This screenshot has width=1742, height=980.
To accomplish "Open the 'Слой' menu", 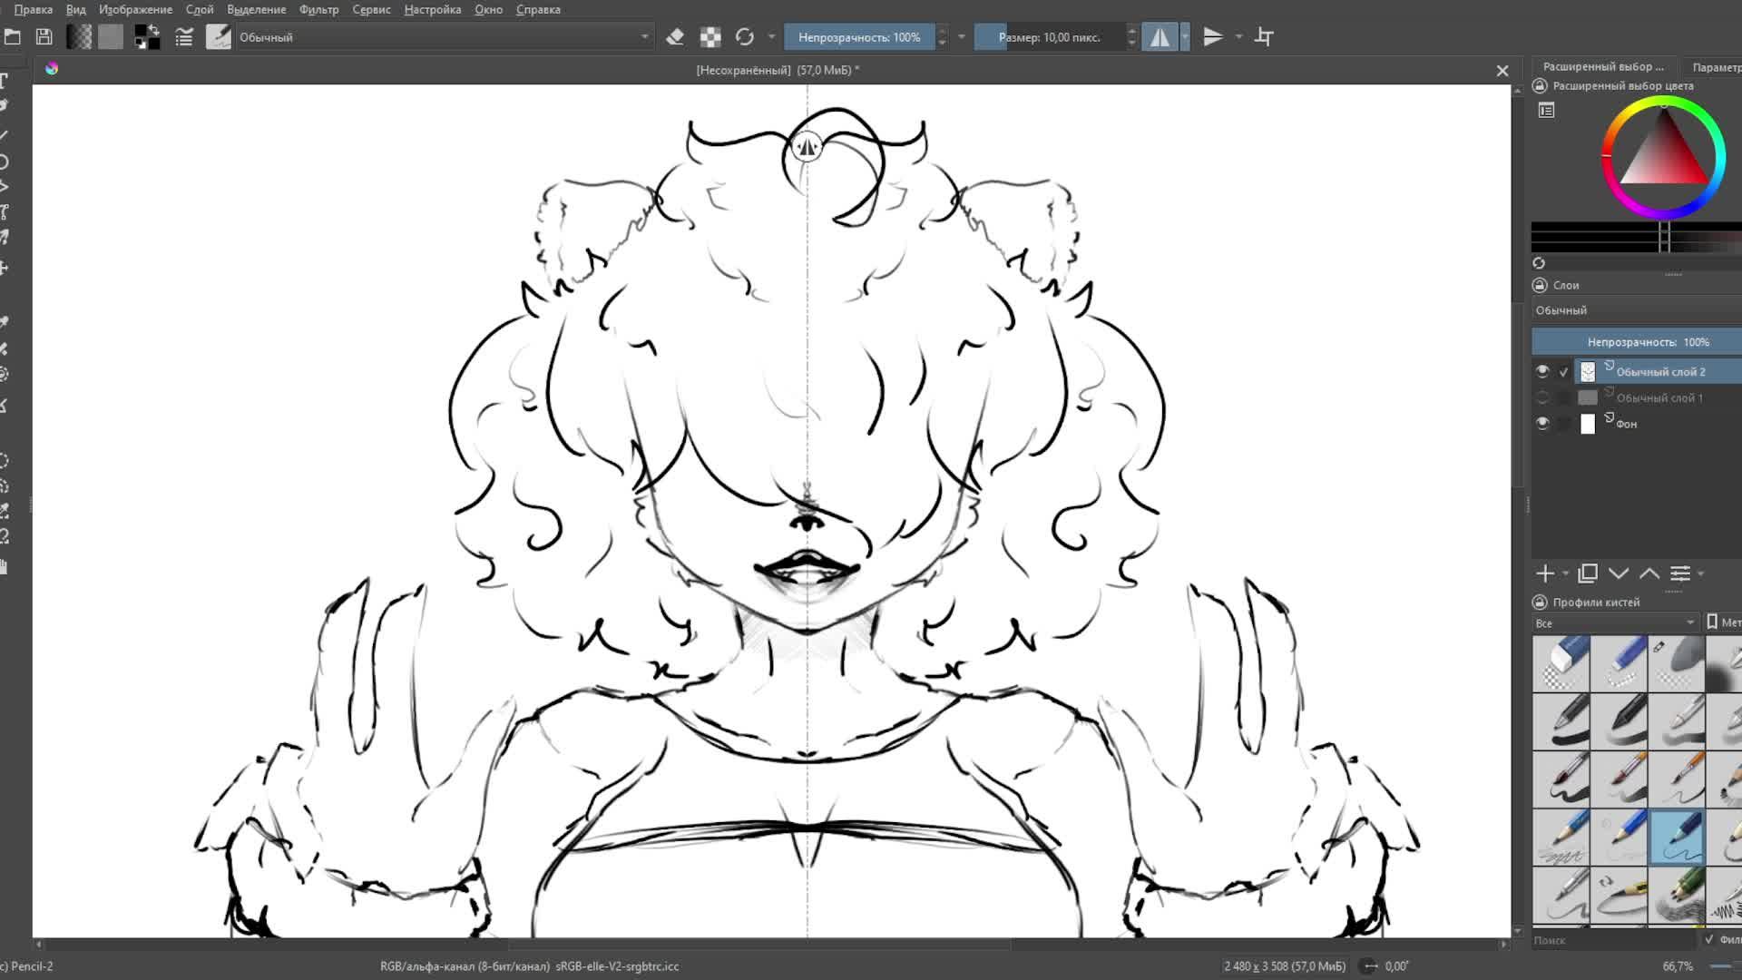I will [x=200, y=9].
